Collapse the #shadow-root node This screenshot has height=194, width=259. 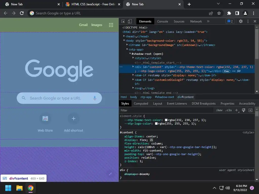point(130,54)
